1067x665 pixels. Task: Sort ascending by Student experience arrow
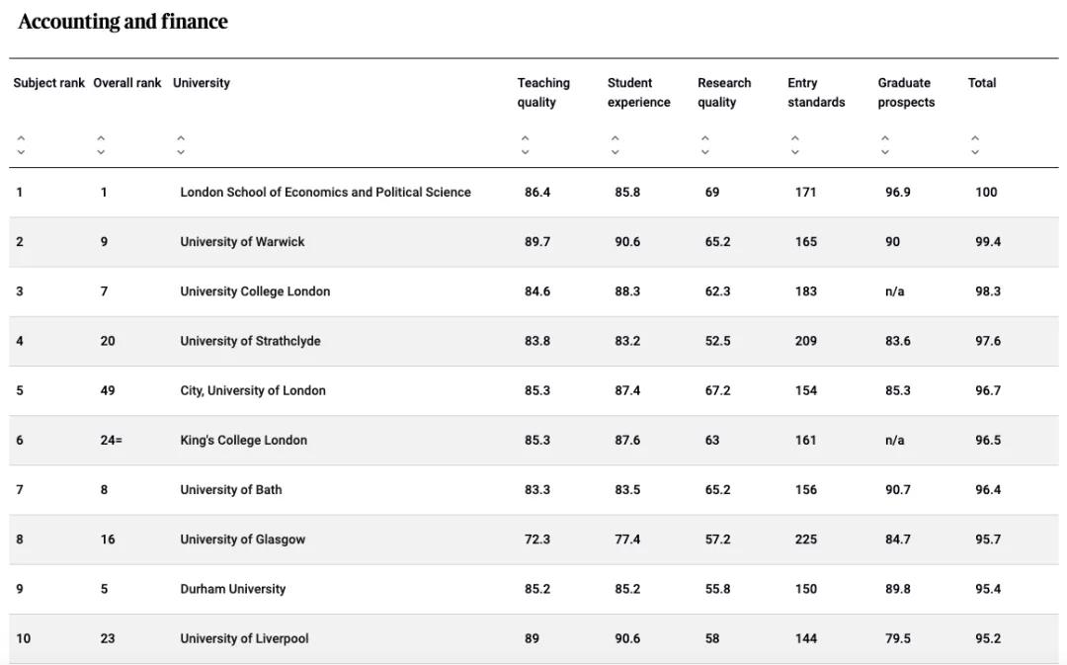click(615, 139)
